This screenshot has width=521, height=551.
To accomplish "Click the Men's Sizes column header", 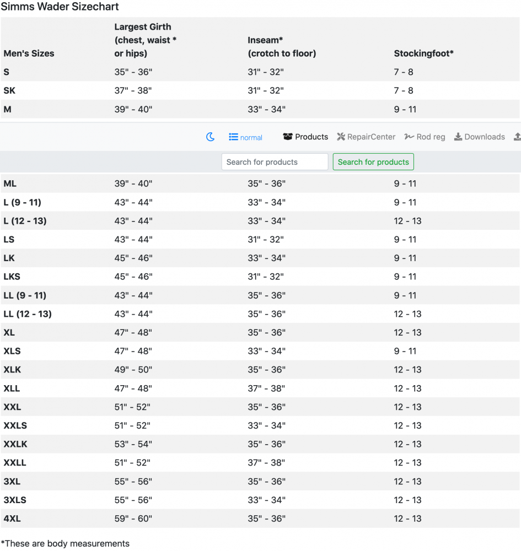I will click(29, 53).
